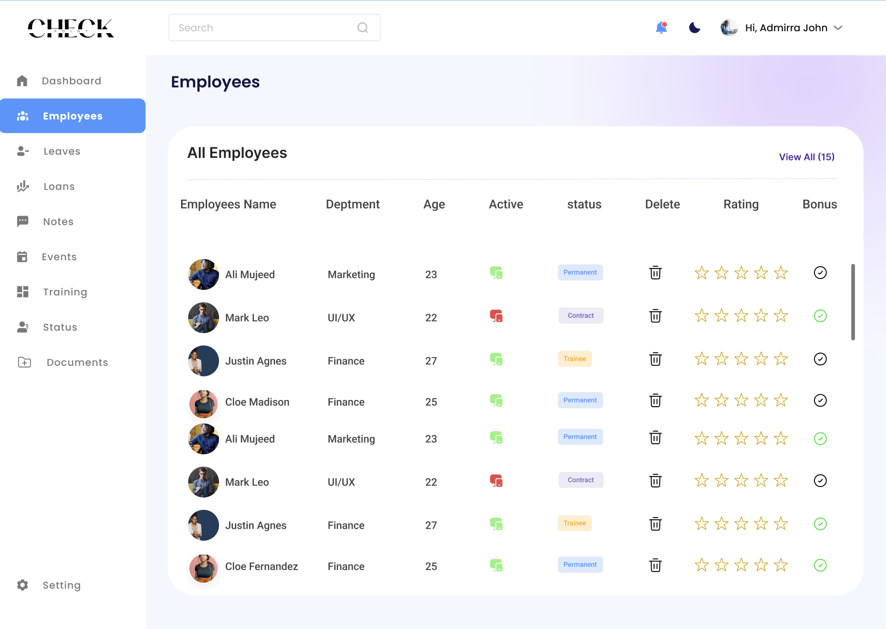
Task: Click Admirra John's profile avatar
Action: [x=729, y=27]
